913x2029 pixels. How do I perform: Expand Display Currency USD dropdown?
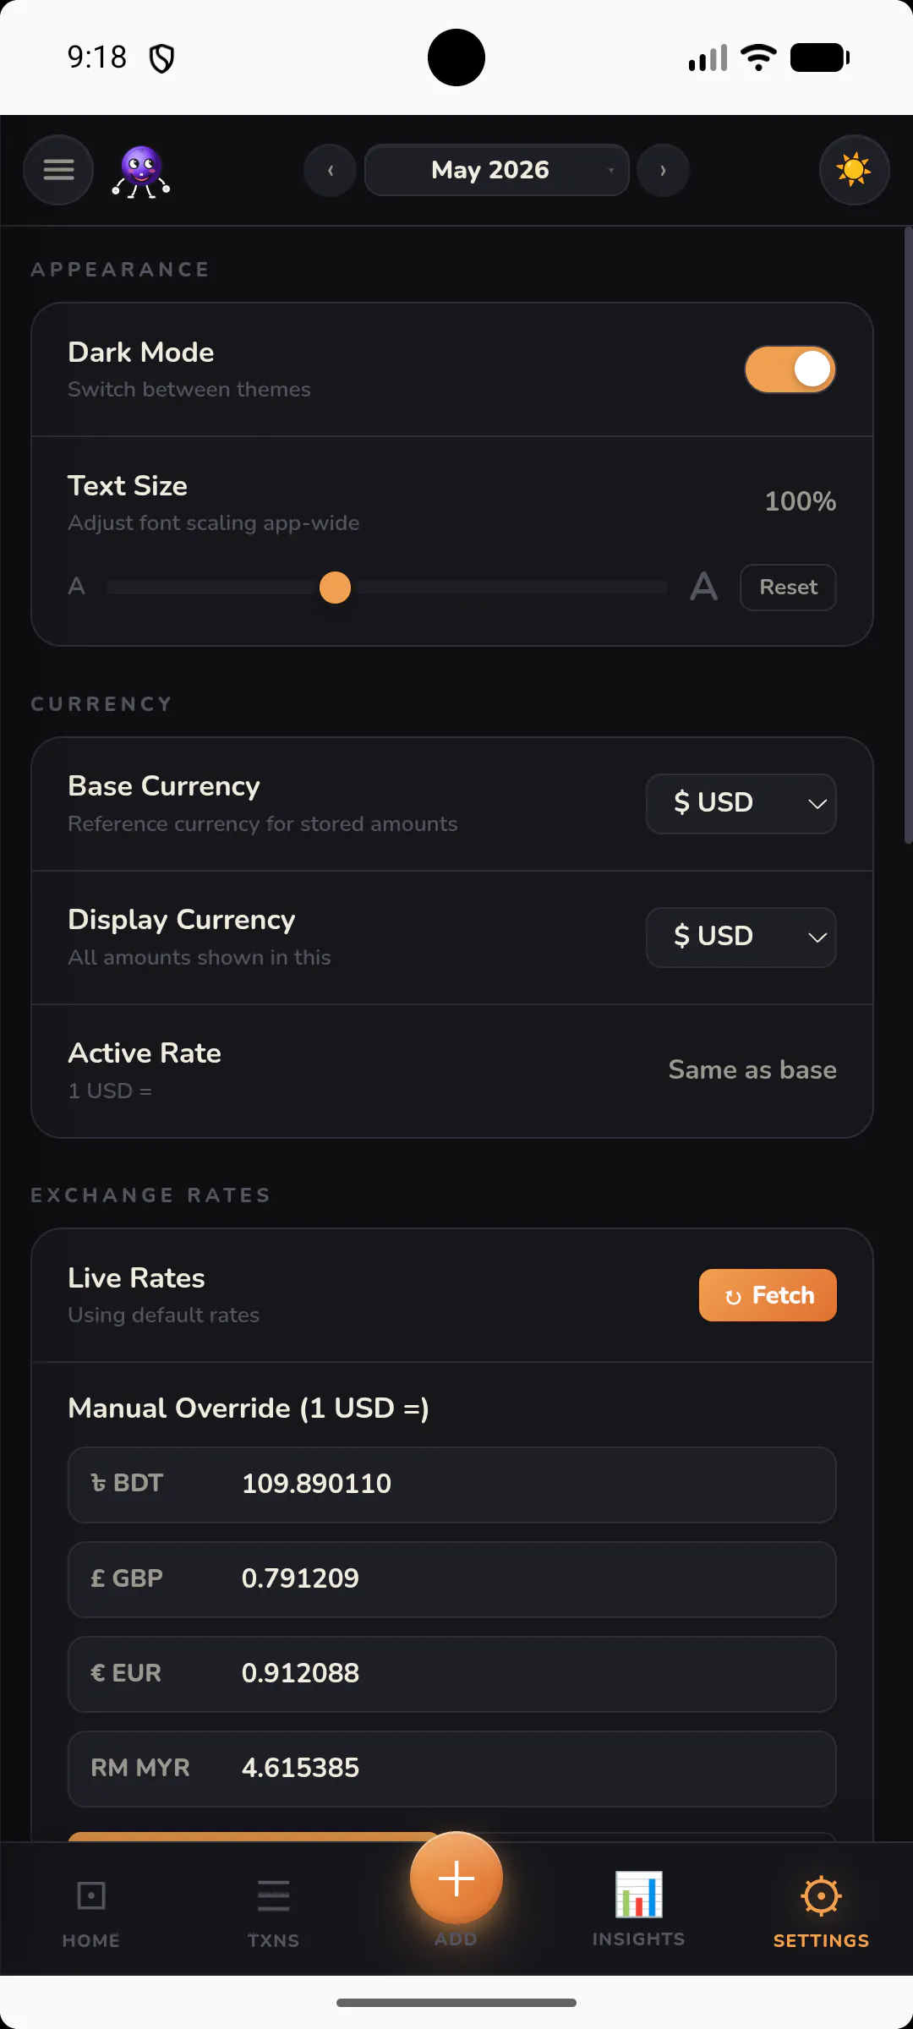741,938
